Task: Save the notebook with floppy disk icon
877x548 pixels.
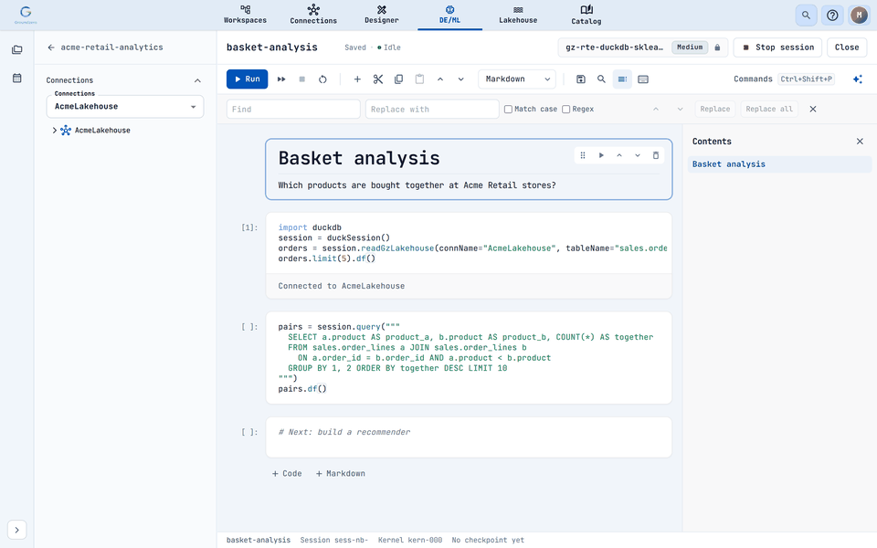Action: click(581, 79)
